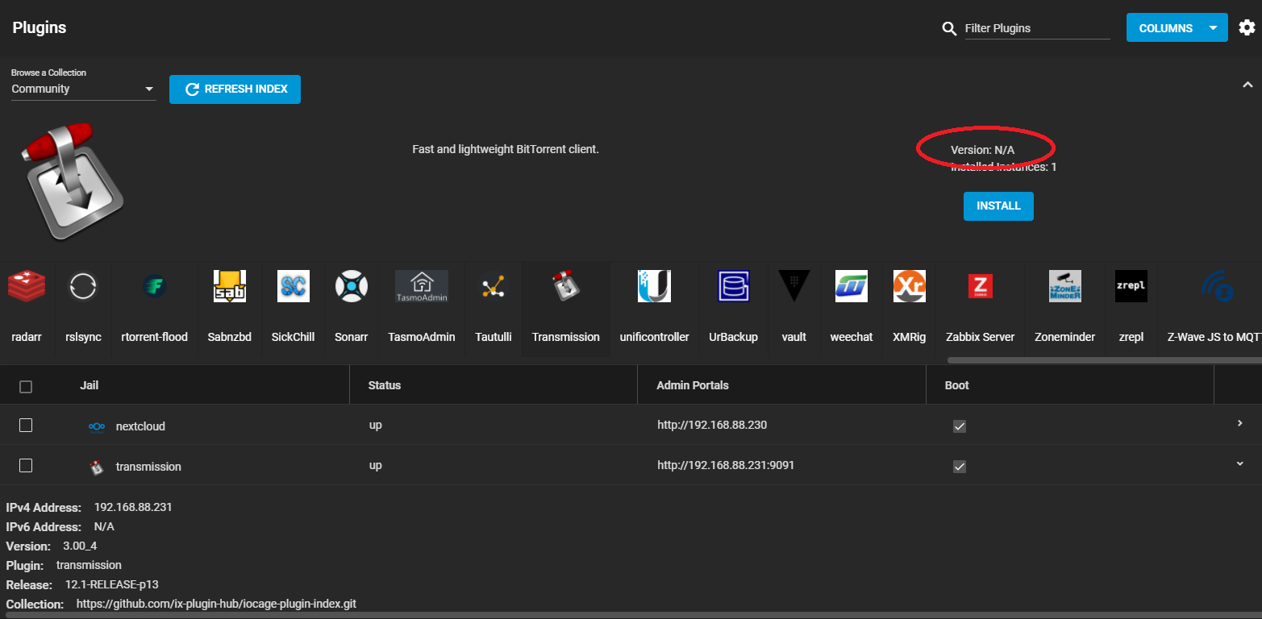Click the Sabnzbd plugin icon
1262x619 pixels.
coord(229,286)
